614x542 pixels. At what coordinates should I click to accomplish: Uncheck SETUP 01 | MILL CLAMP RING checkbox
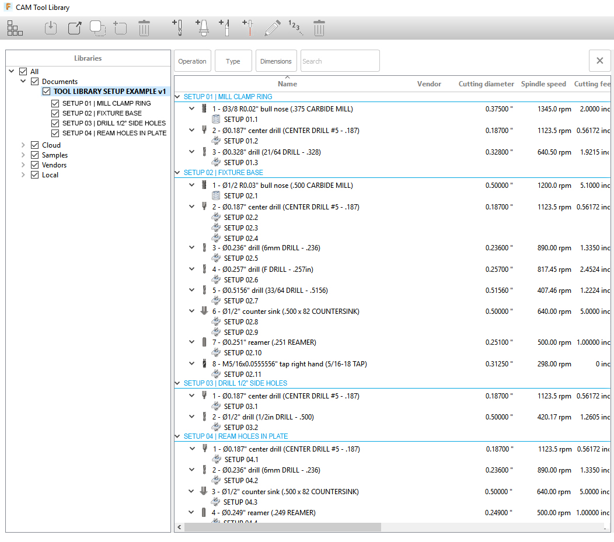tap(55, 103)
